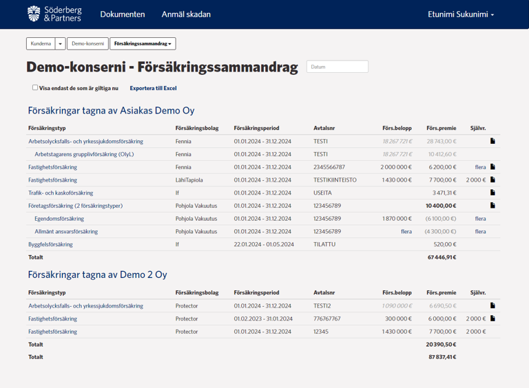The width and height of the screenshot is (529, 388).
Task: Click contract number TILATTU
Action: [x=324, y=244]
